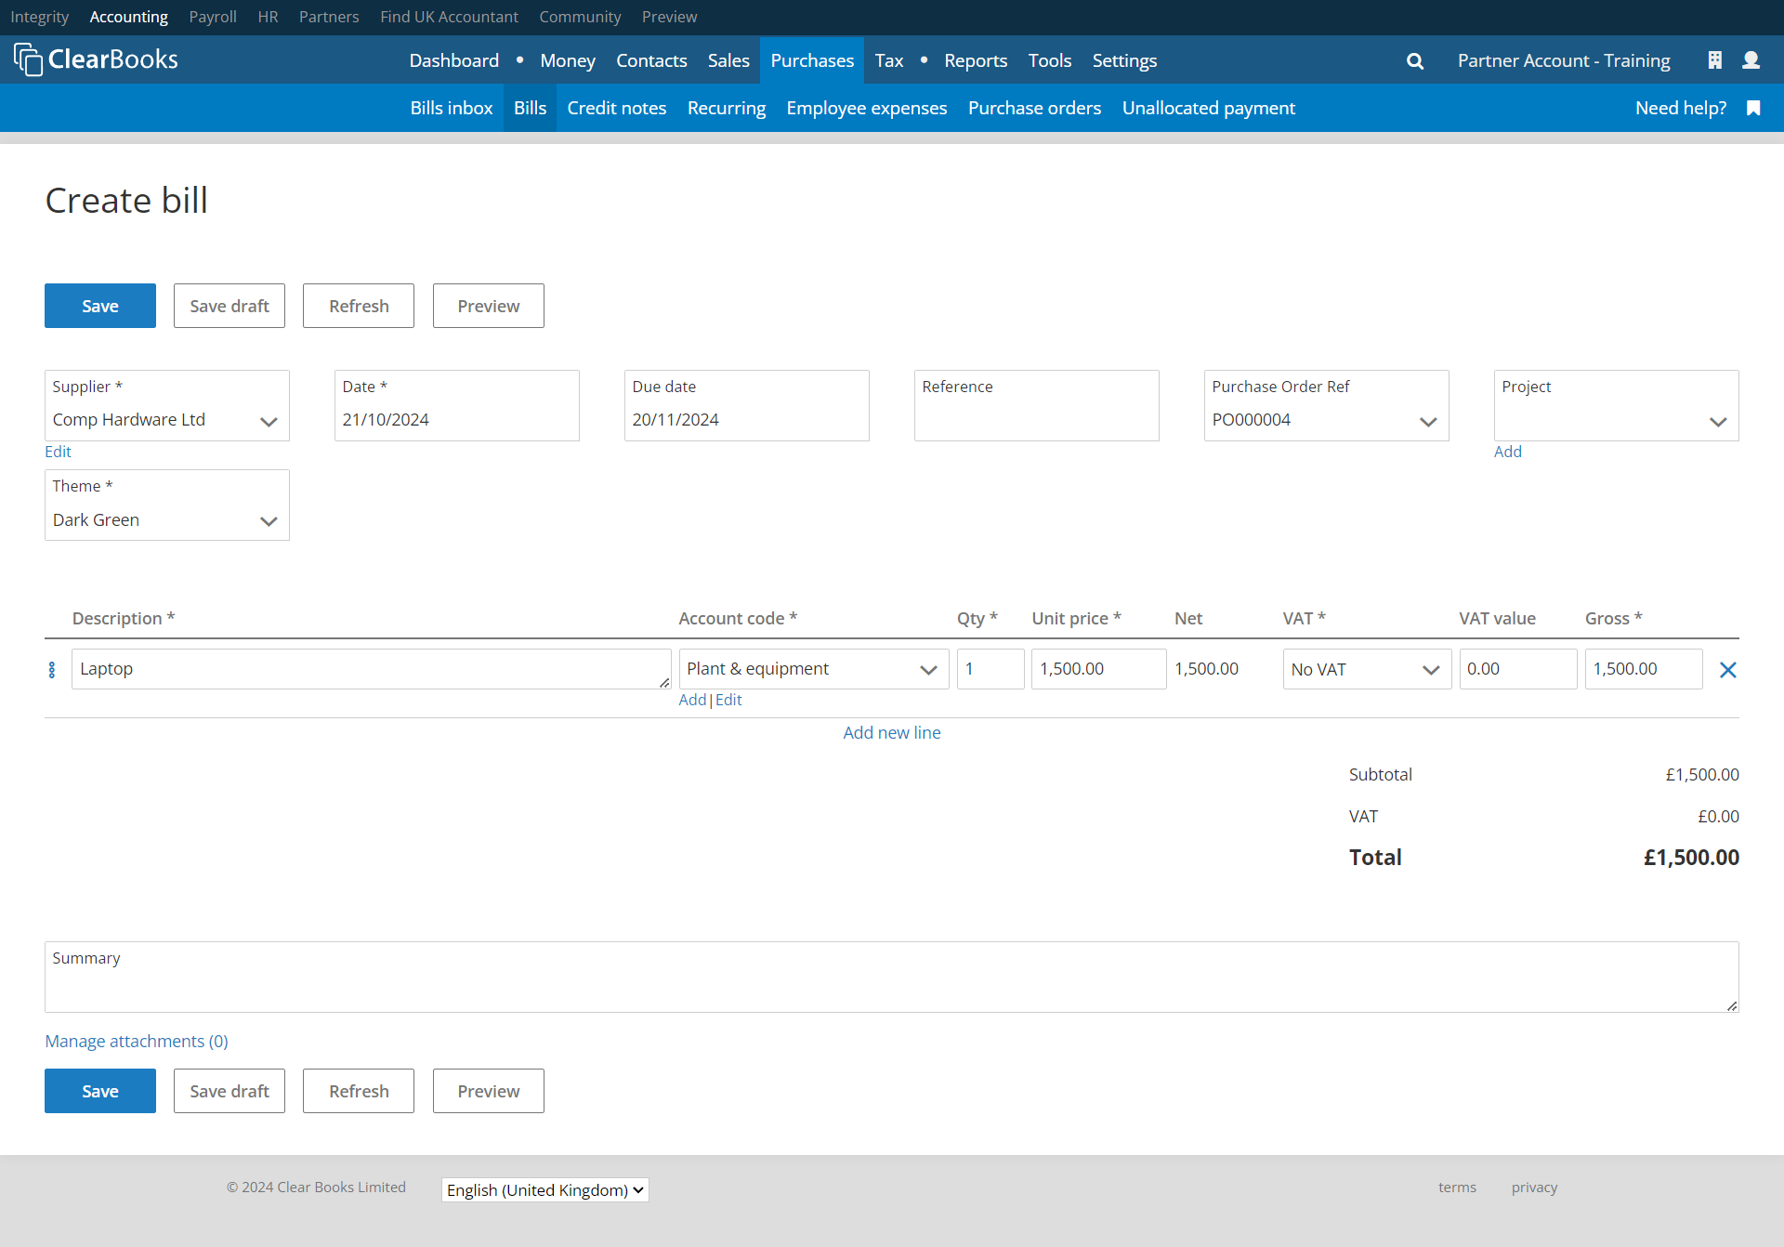Open the Credit notes tab
1784x1247 pixels.
(616, 108)
